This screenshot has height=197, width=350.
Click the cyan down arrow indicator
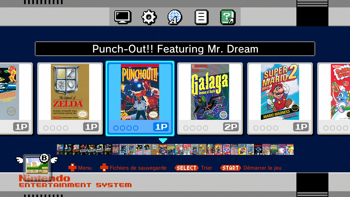point(163,140)
